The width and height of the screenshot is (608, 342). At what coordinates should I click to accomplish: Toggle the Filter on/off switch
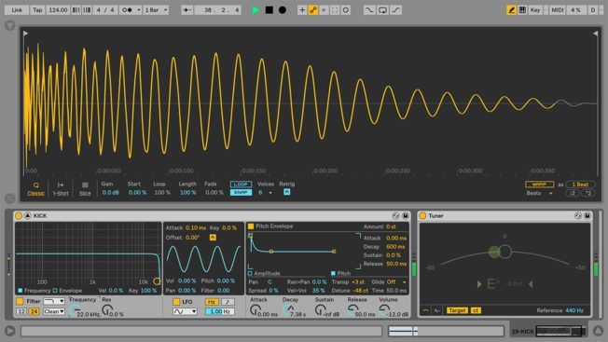[x=20, y=301]
